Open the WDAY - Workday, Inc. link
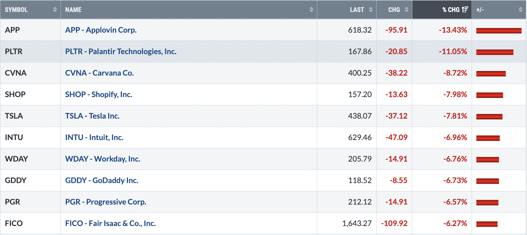The image size is (527, 235). [103, 159]
